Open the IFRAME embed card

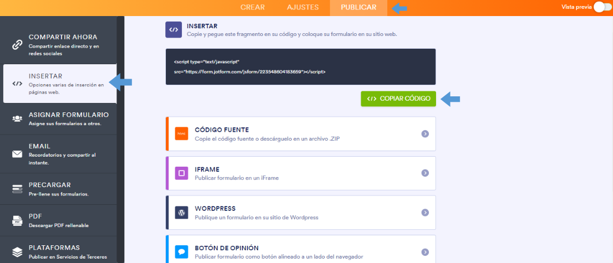[x=301, y=173]
